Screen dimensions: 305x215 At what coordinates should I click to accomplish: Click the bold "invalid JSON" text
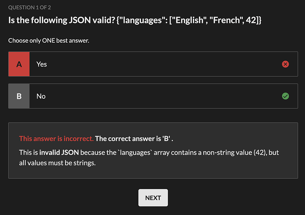tap(59, 152)
